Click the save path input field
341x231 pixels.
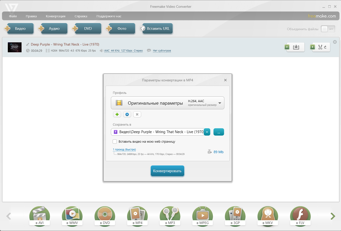click(x=157, y=132)
